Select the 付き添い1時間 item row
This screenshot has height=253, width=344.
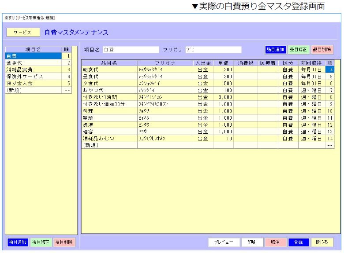[x=208, y=97]
